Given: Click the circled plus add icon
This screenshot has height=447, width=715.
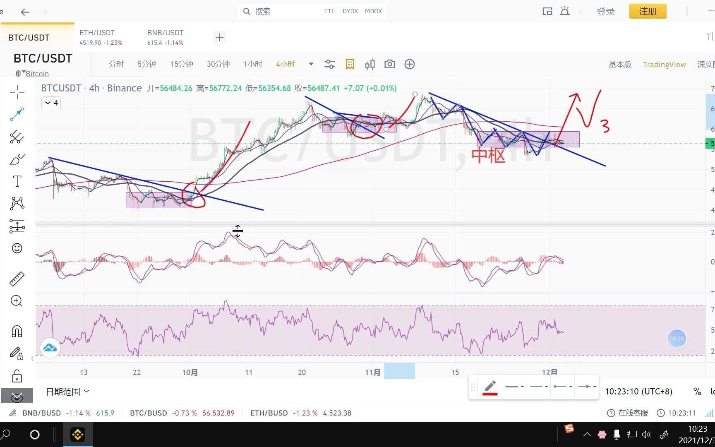Looking at the screenshot, I should (x=410, y=64).
